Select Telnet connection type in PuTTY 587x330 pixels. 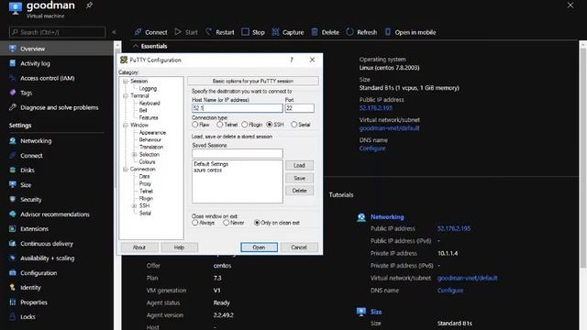220,125
